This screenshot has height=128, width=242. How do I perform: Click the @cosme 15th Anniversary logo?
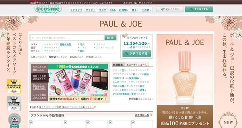tap(48, 9)
